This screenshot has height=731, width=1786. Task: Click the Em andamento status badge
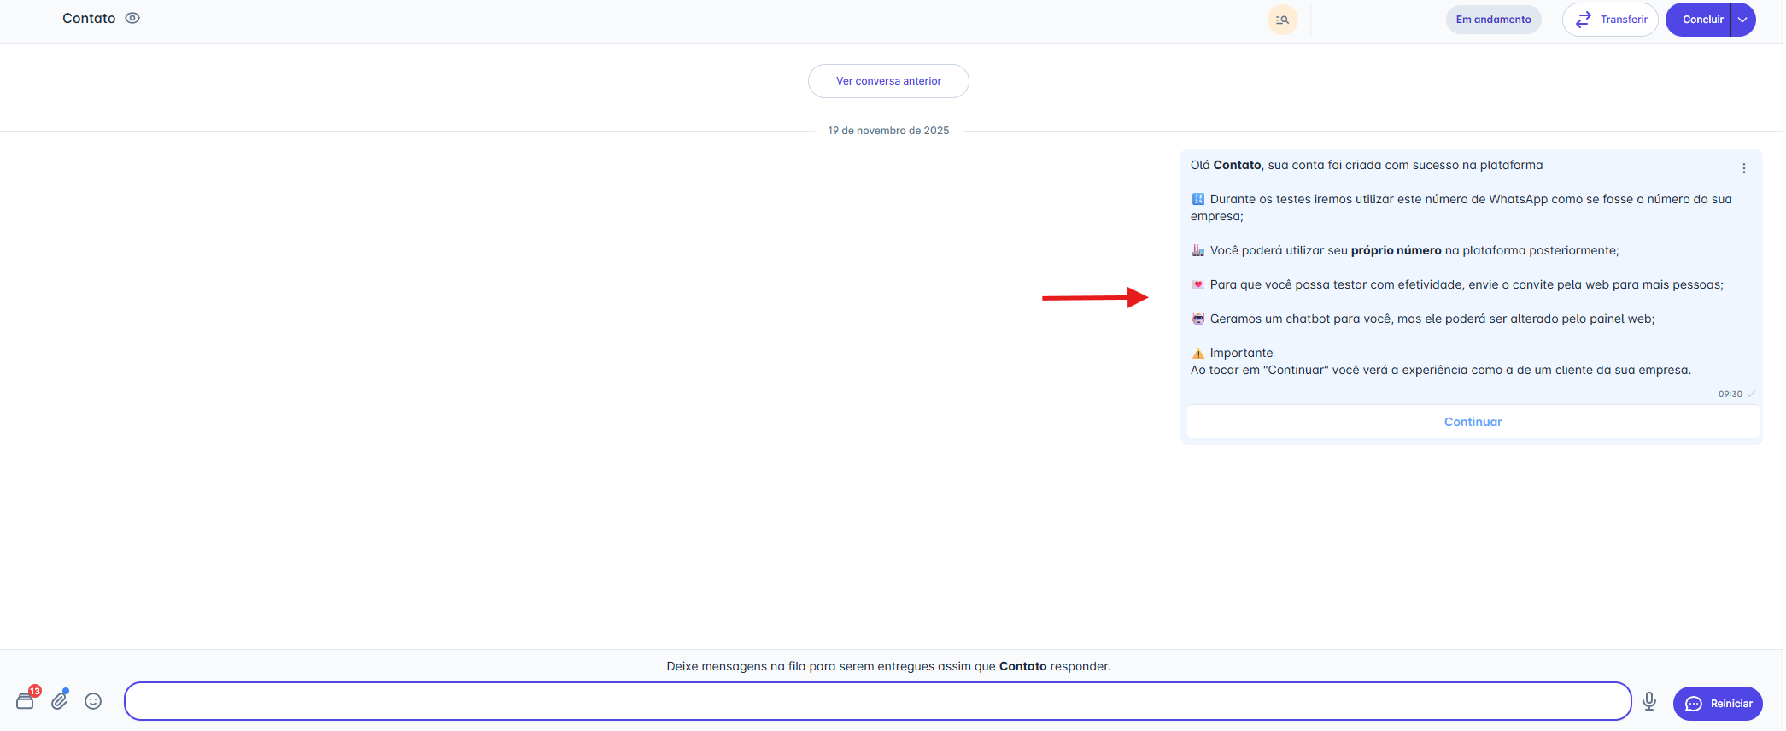(1493, 20)
